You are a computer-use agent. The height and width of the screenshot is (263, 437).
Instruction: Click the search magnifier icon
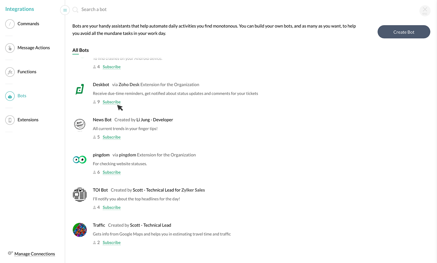(x=75, y=10)
